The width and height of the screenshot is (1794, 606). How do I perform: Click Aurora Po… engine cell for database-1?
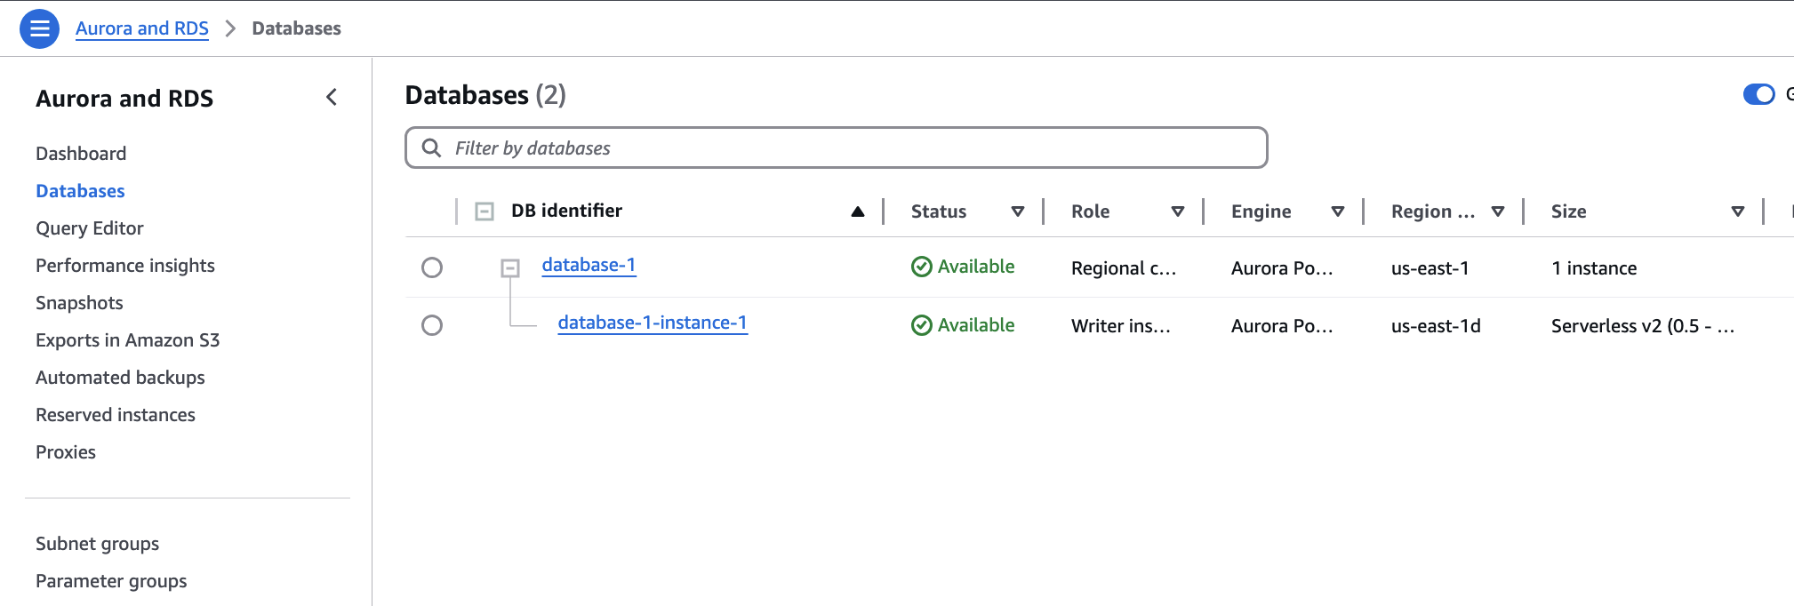click(x=1282, y=268)
